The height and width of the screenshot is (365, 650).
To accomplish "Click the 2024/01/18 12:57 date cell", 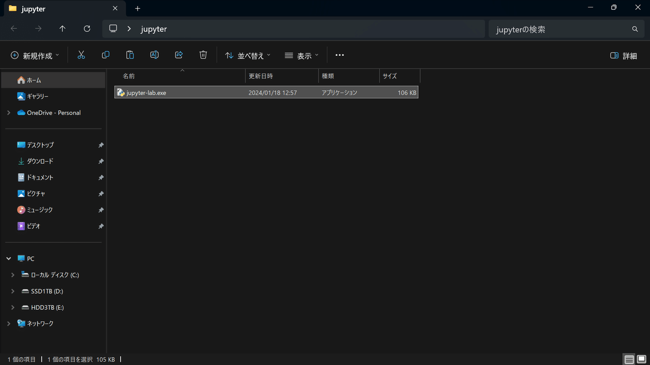I will (x=272, y=92).
